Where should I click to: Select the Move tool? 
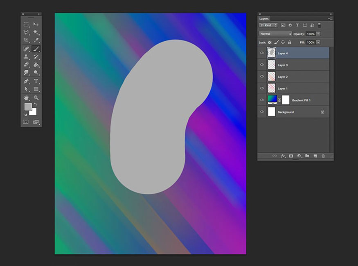coord(36,24)
